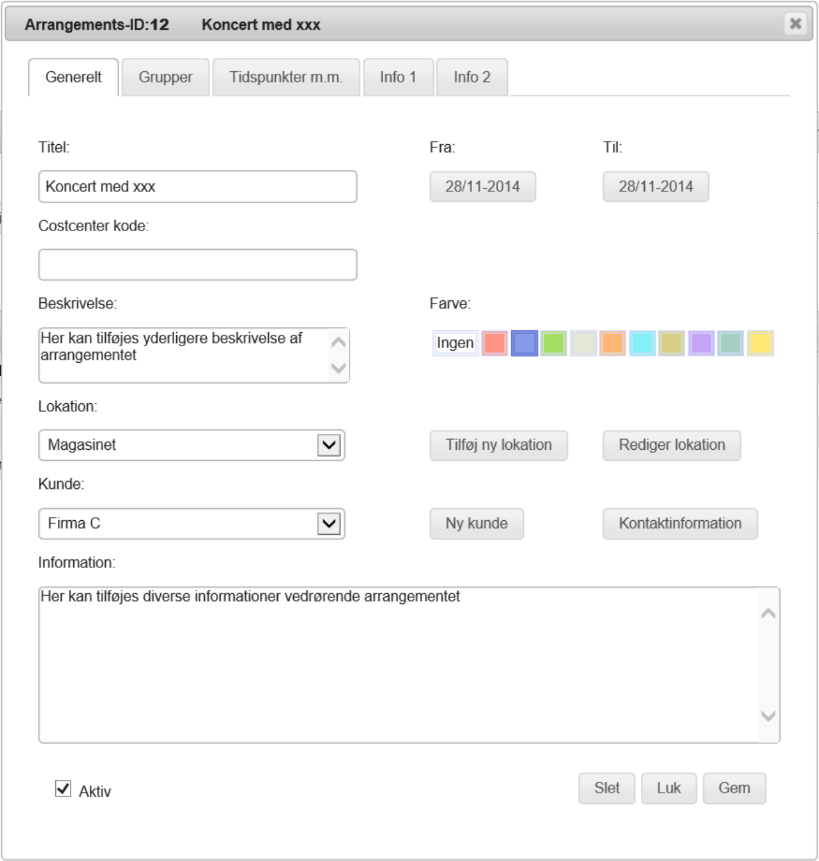
Task: Choose the green color swatch
Action: point(554,343)
